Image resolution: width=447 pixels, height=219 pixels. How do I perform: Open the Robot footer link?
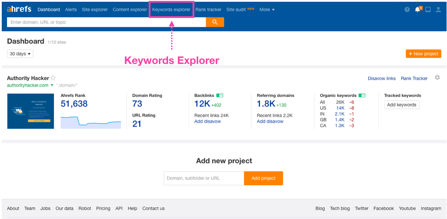click(85, 208)
